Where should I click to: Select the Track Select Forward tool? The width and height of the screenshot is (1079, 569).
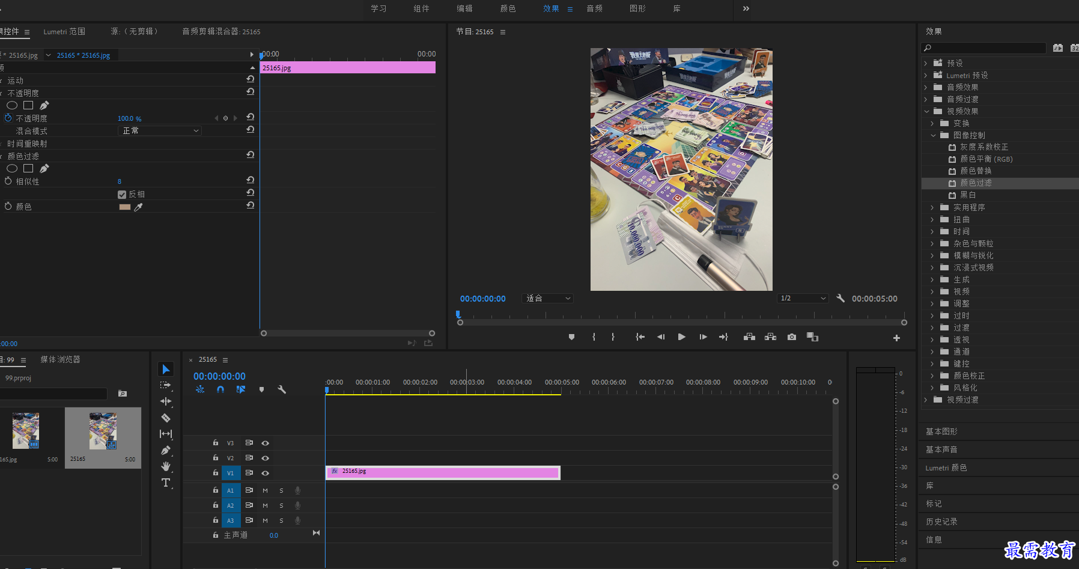click(x=166, y=385)
